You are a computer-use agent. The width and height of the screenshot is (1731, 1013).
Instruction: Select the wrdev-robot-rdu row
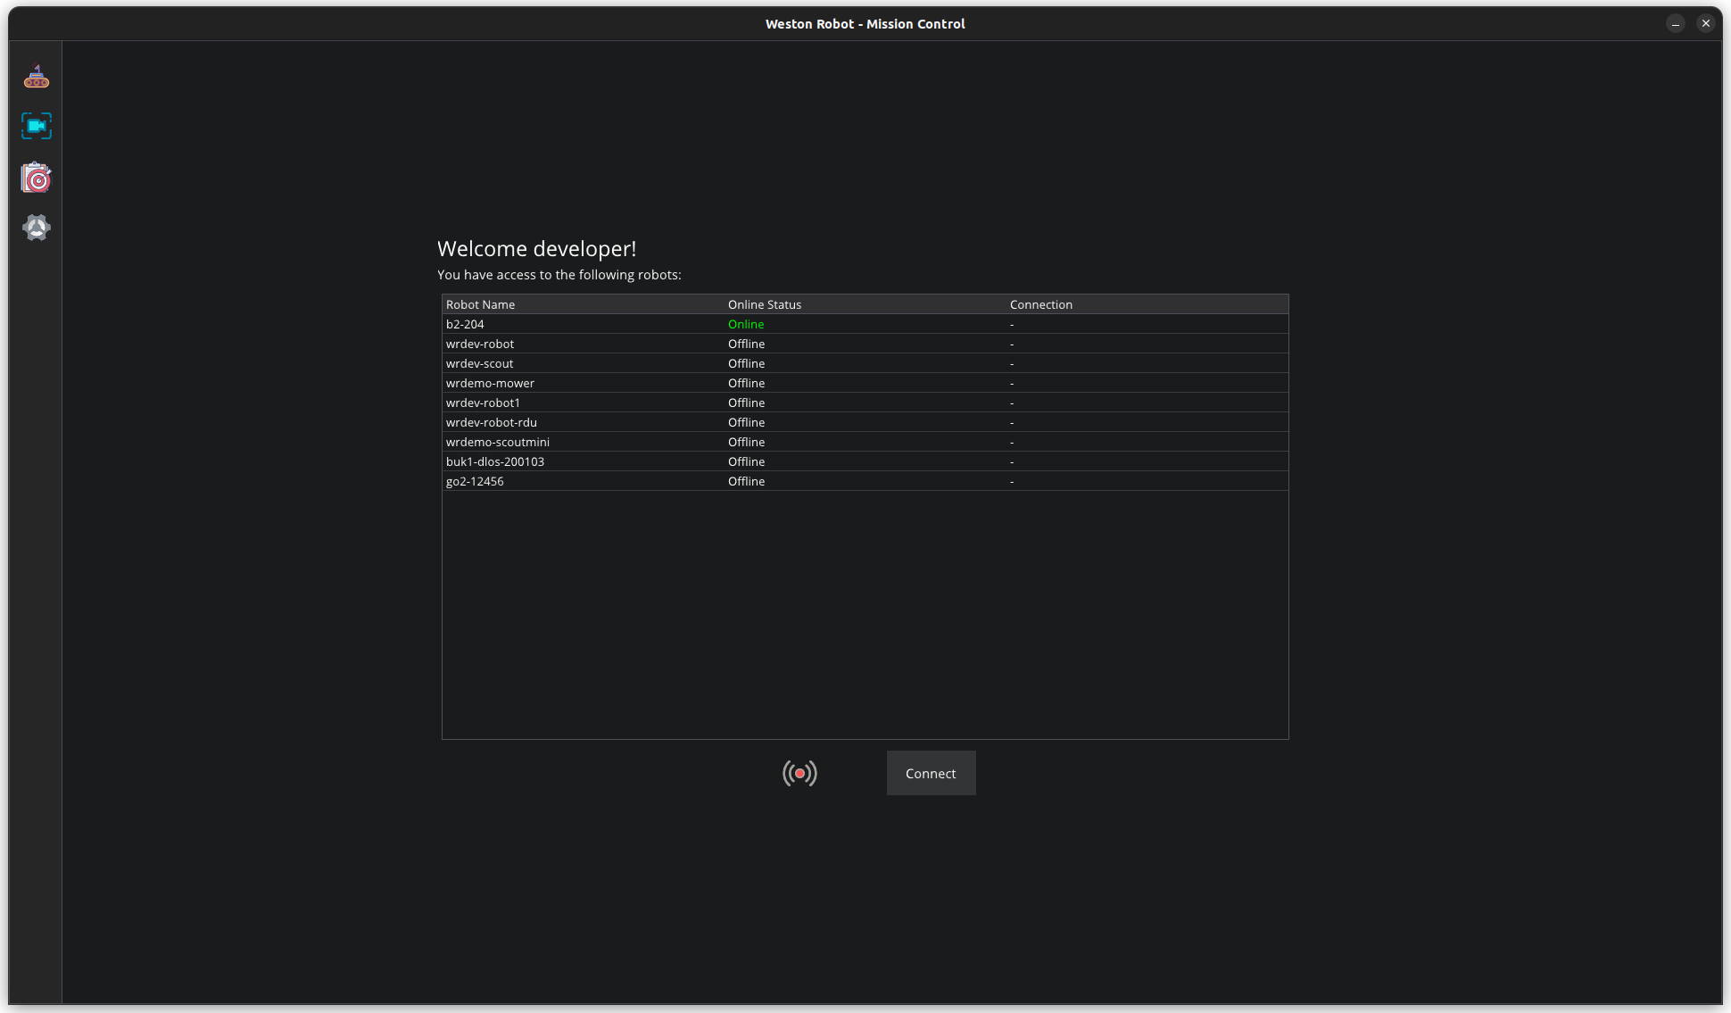tap(865, 422)
